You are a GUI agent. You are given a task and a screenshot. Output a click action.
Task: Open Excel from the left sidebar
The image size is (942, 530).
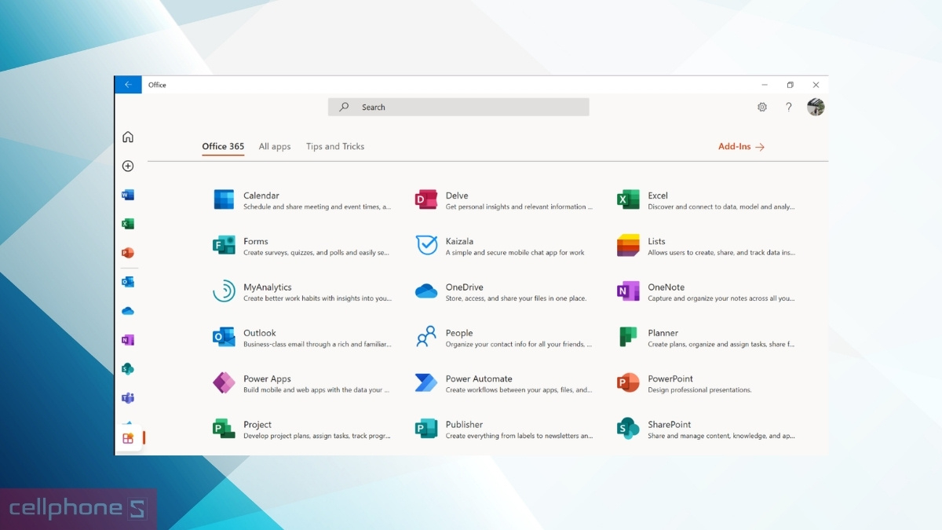click(128, 224)
